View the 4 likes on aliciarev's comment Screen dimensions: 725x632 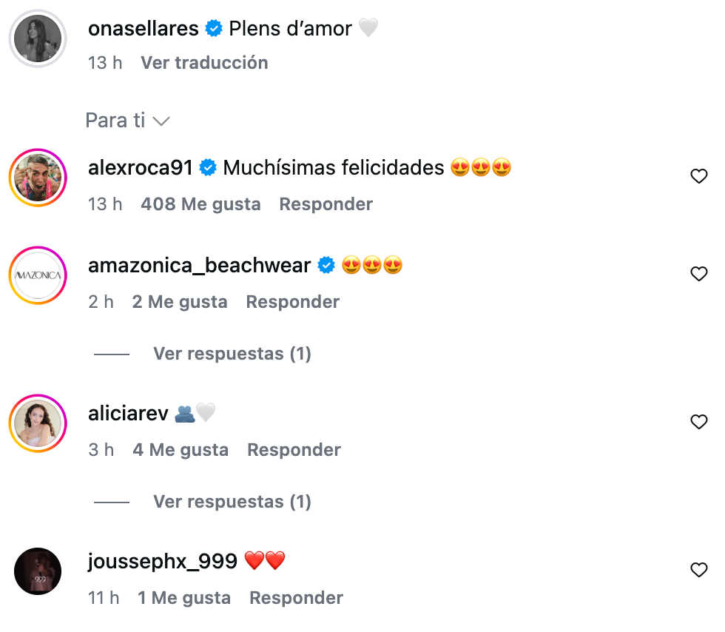pyautogui.click(x=181, y=450)
